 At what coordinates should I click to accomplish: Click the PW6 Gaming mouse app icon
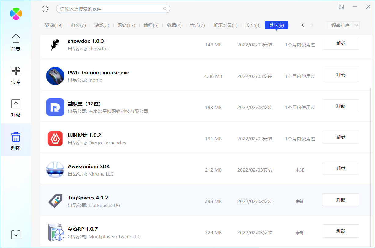click(55, 76)
